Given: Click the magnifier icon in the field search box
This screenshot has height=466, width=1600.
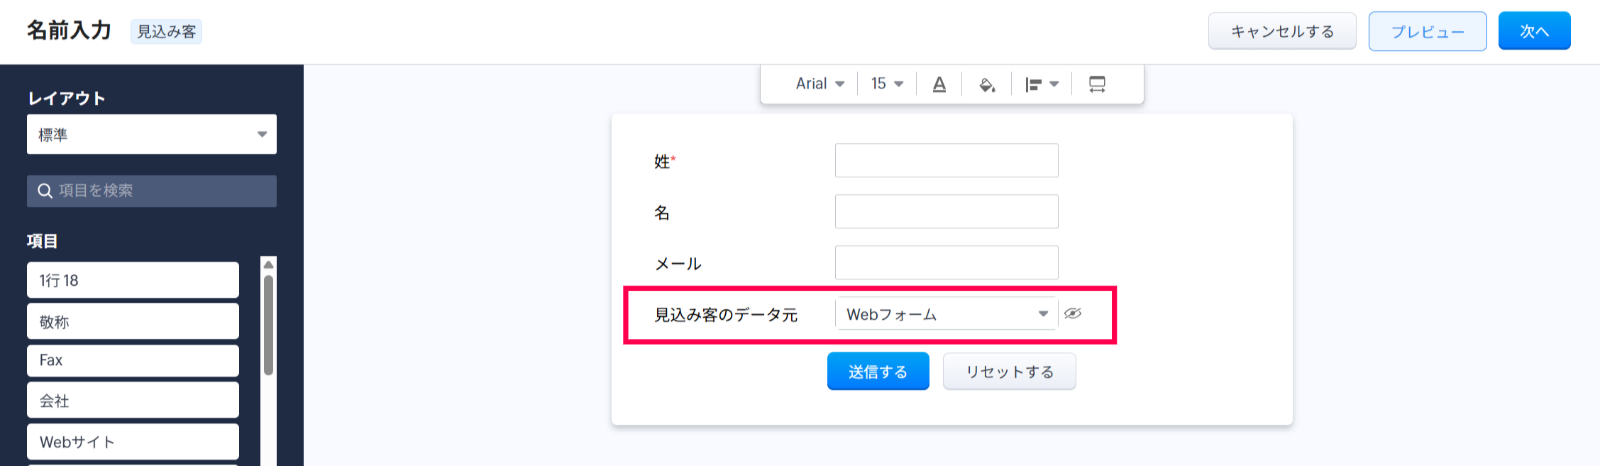Looking at the screenshot, I should coord(45,191).
